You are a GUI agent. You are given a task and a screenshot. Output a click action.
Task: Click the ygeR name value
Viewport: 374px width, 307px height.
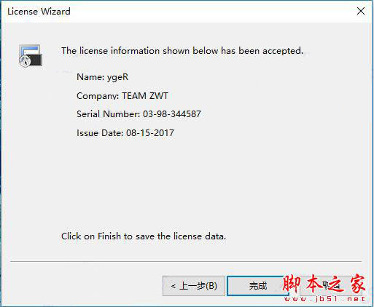click(117, 77)
